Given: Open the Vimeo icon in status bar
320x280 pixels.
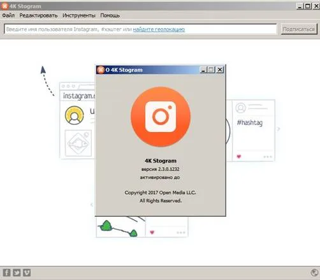Looking at the screenshot, I should click(x=27, y=272).
